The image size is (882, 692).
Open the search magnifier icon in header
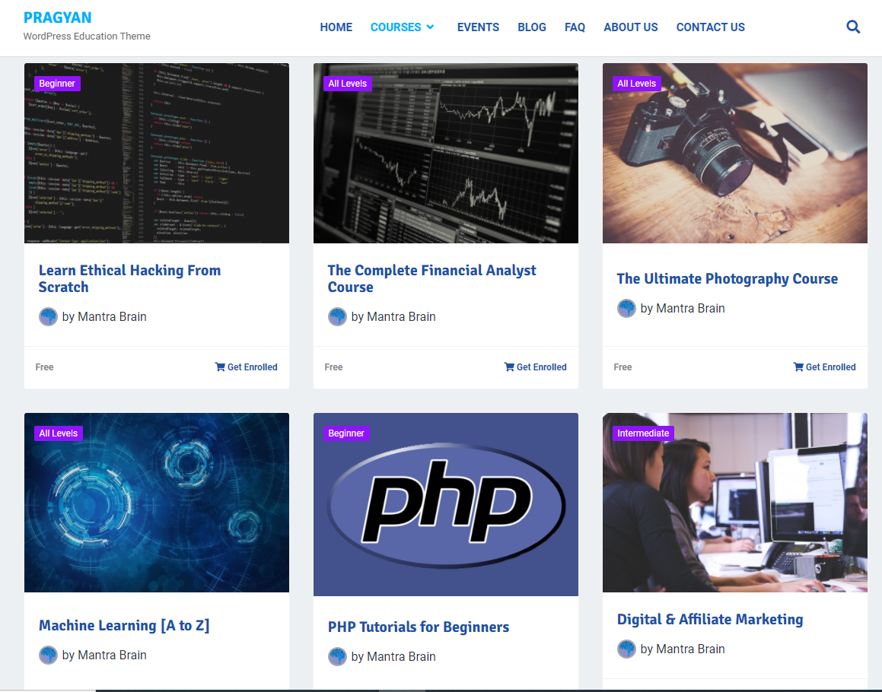pos(853,27)
